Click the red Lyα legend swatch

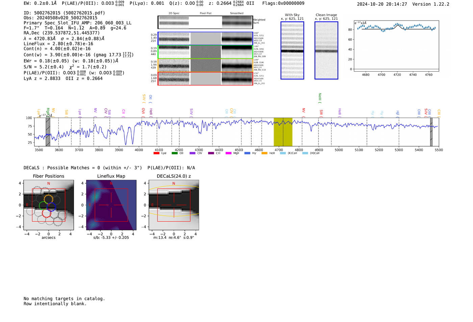click(x=156, y=153)
